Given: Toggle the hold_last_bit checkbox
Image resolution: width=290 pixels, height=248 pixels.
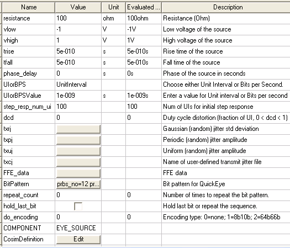Looking at the screenshot, I should click(78, 206).
